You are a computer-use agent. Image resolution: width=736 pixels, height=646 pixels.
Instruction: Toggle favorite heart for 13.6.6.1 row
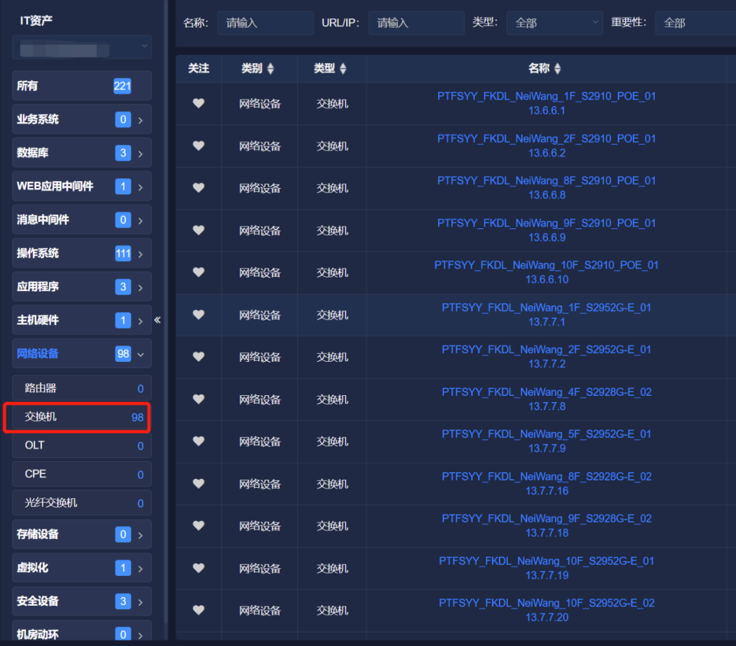point(198,104)
